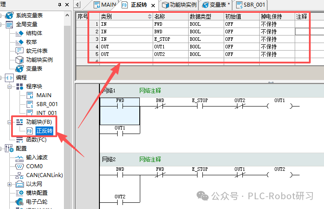The image size is (324, 209).
Task: Select the FWD contact in 网络1
Action: click(120, 106)
